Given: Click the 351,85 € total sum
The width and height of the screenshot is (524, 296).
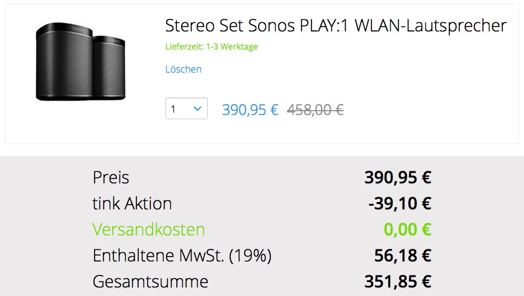Looking at the screenshot, I should [397, 281].
